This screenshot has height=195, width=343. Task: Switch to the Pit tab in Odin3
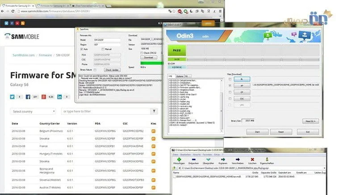187,76
